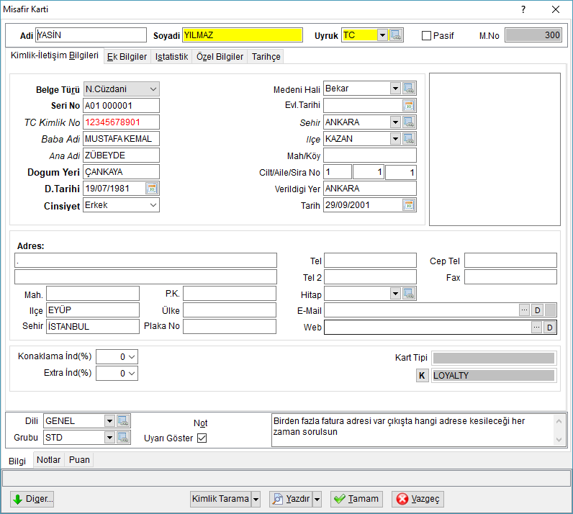Expand the Belge Türü N.Cüzdani dropdown

153,89
